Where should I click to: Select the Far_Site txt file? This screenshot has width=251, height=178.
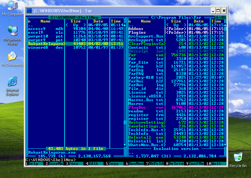pyautogui.click(x=176, y=62)
